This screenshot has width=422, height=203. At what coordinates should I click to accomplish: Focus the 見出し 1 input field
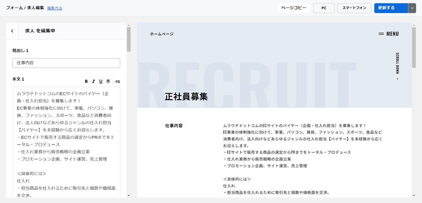pyautogui.click(x=66, y=63)
